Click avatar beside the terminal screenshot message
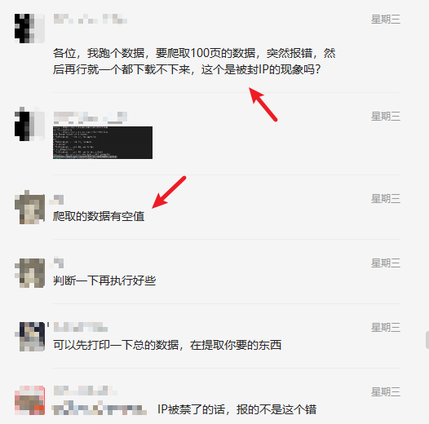 coord(29,124)
